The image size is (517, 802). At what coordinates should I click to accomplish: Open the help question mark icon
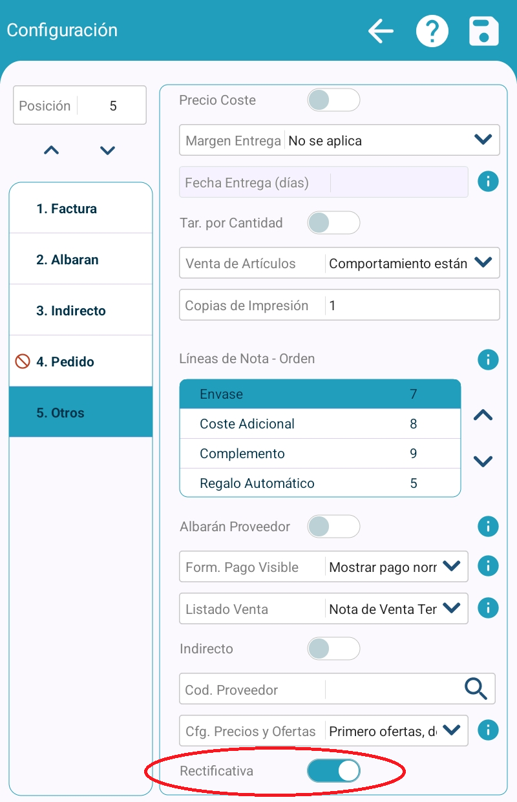[432, 31]
